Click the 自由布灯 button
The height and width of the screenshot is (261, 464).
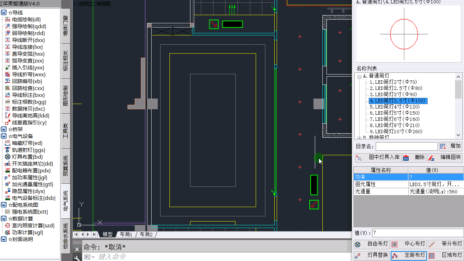pos(372,244)
